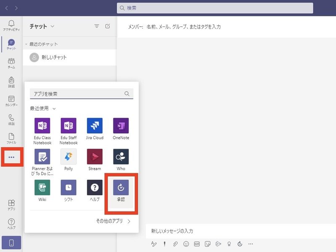Screen dimensions: 336x252
Task: Open the Help (ヘルプ) icon in sidebar
Action: click(x=11, y=224)
